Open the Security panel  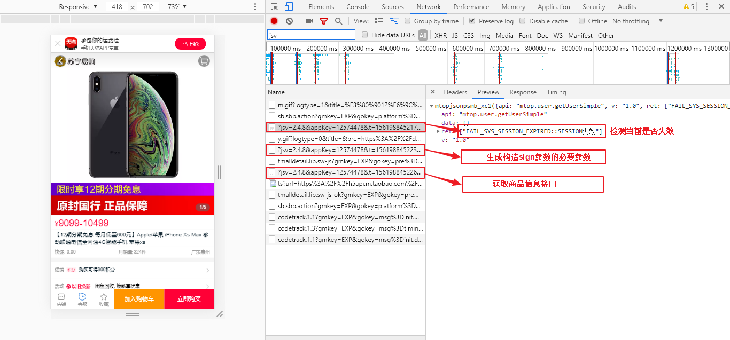(594, 7)
